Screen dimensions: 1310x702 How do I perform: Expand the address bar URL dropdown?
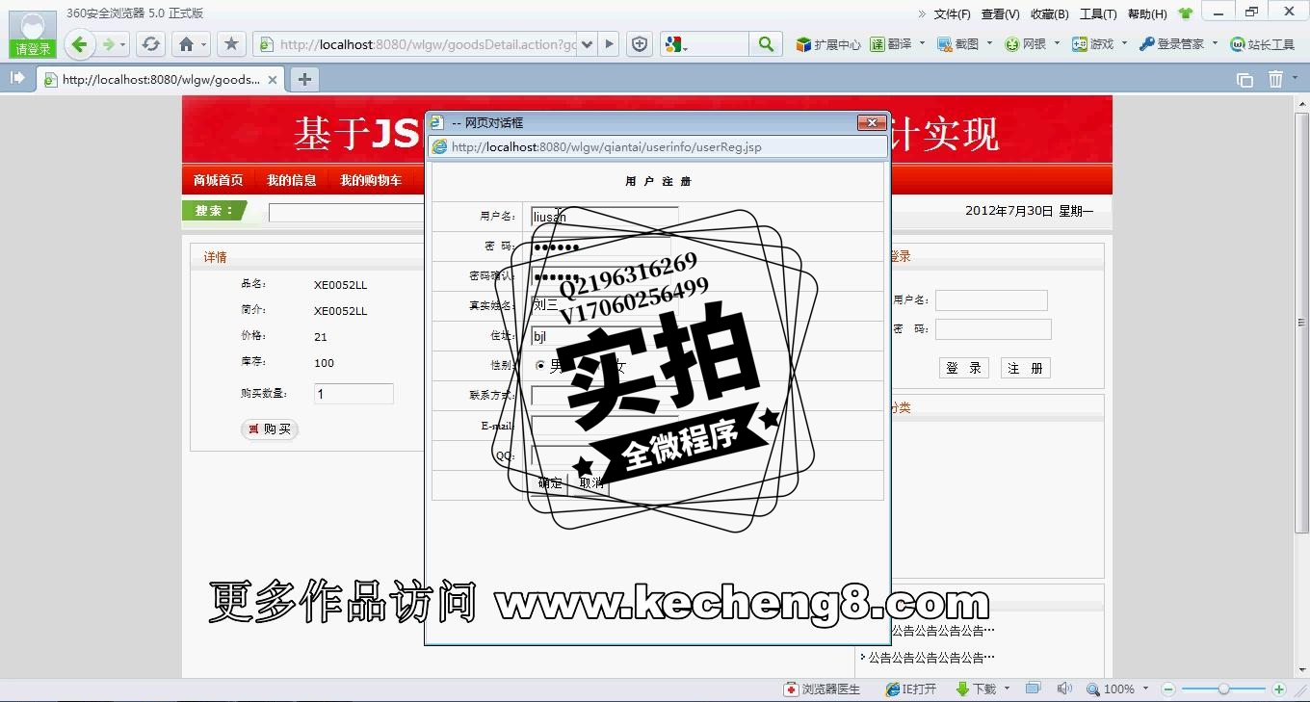[587, 44]
